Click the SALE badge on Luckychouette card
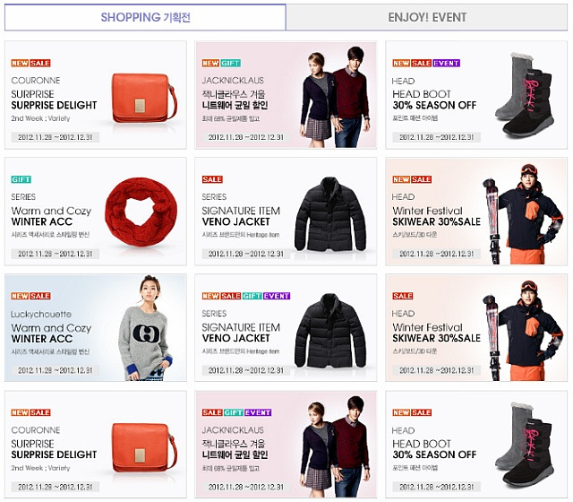This screenshot has height=502, width=573. pos(39,296)
